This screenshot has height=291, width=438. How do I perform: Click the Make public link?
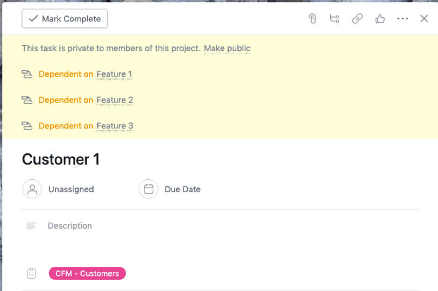coord(227,48)
